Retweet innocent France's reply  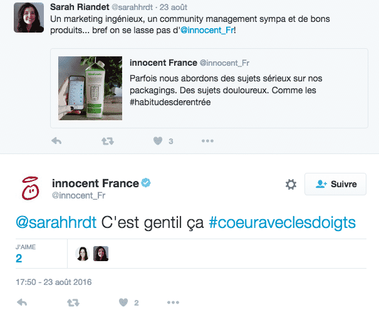(73, 302)
